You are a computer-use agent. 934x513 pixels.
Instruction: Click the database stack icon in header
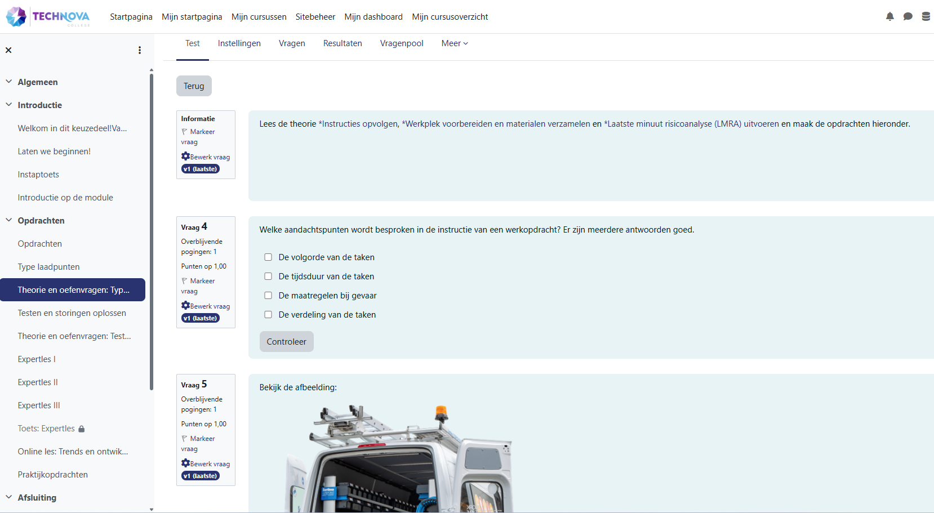coord(926,17)
